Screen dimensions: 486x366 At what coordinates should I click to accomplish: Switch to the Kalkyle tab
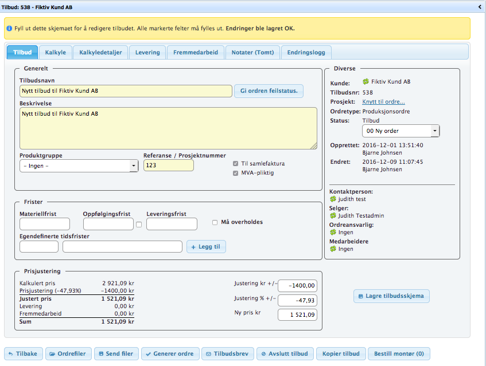click(55, 52)
